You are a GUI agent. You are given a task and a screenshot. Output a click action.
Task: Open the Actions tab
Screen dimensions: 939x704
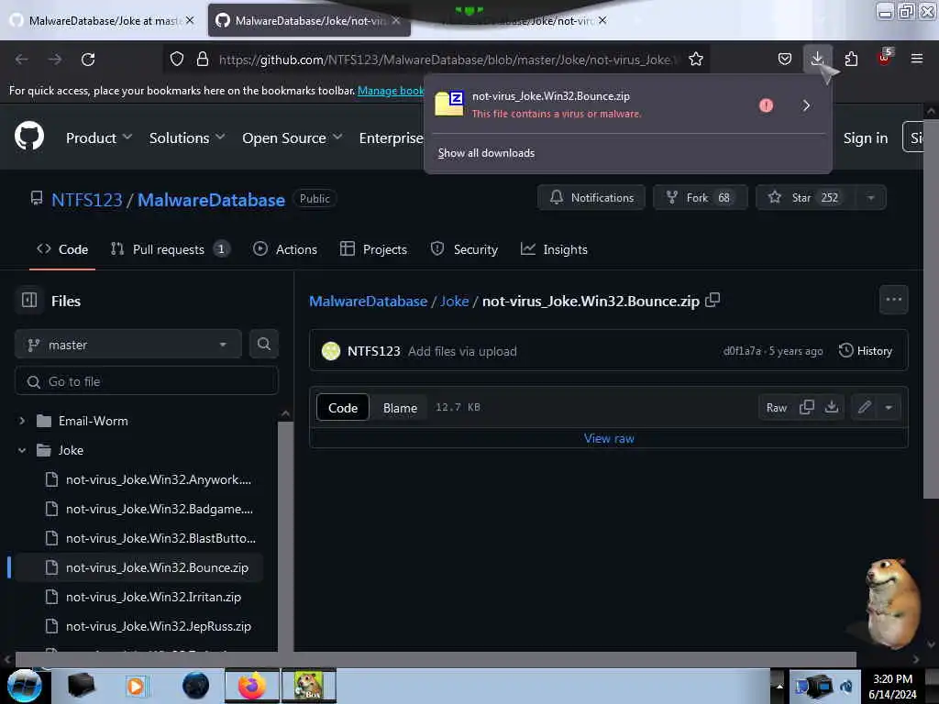pyautogui.click(x=285, y=249)
